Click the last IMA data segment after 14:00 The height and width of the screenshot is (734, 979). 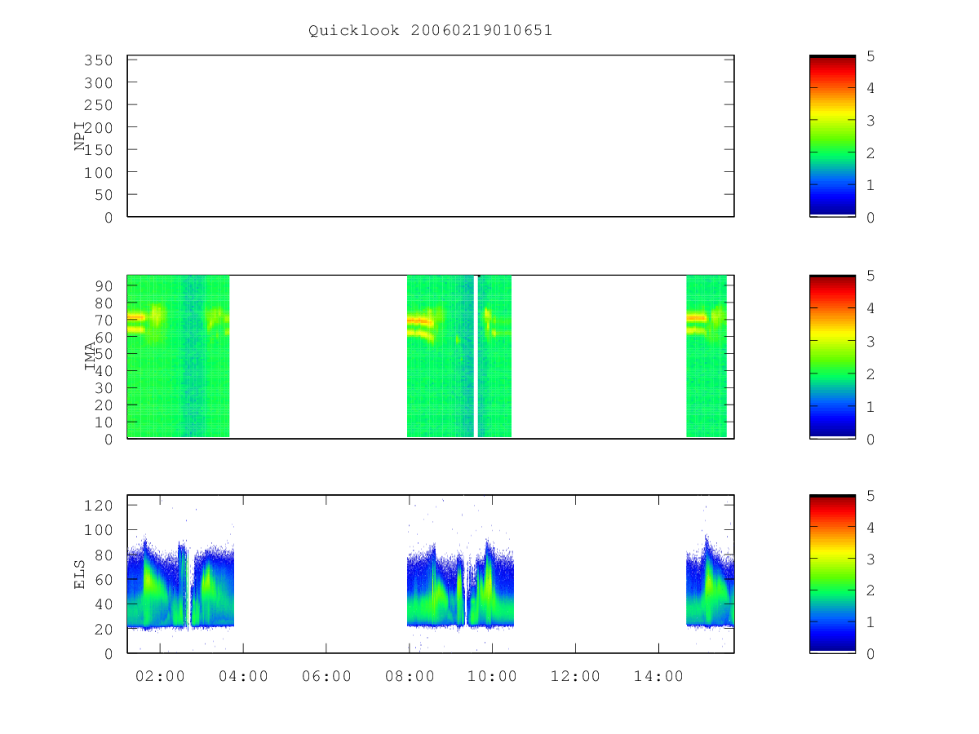tap(707, 356)
